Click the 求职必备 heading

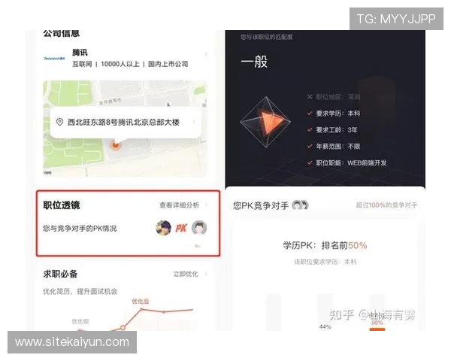[x=60, y=274]
